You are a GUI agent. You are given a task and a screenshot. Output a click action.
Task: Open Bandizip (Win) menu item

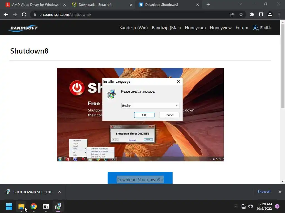point(133,28)
